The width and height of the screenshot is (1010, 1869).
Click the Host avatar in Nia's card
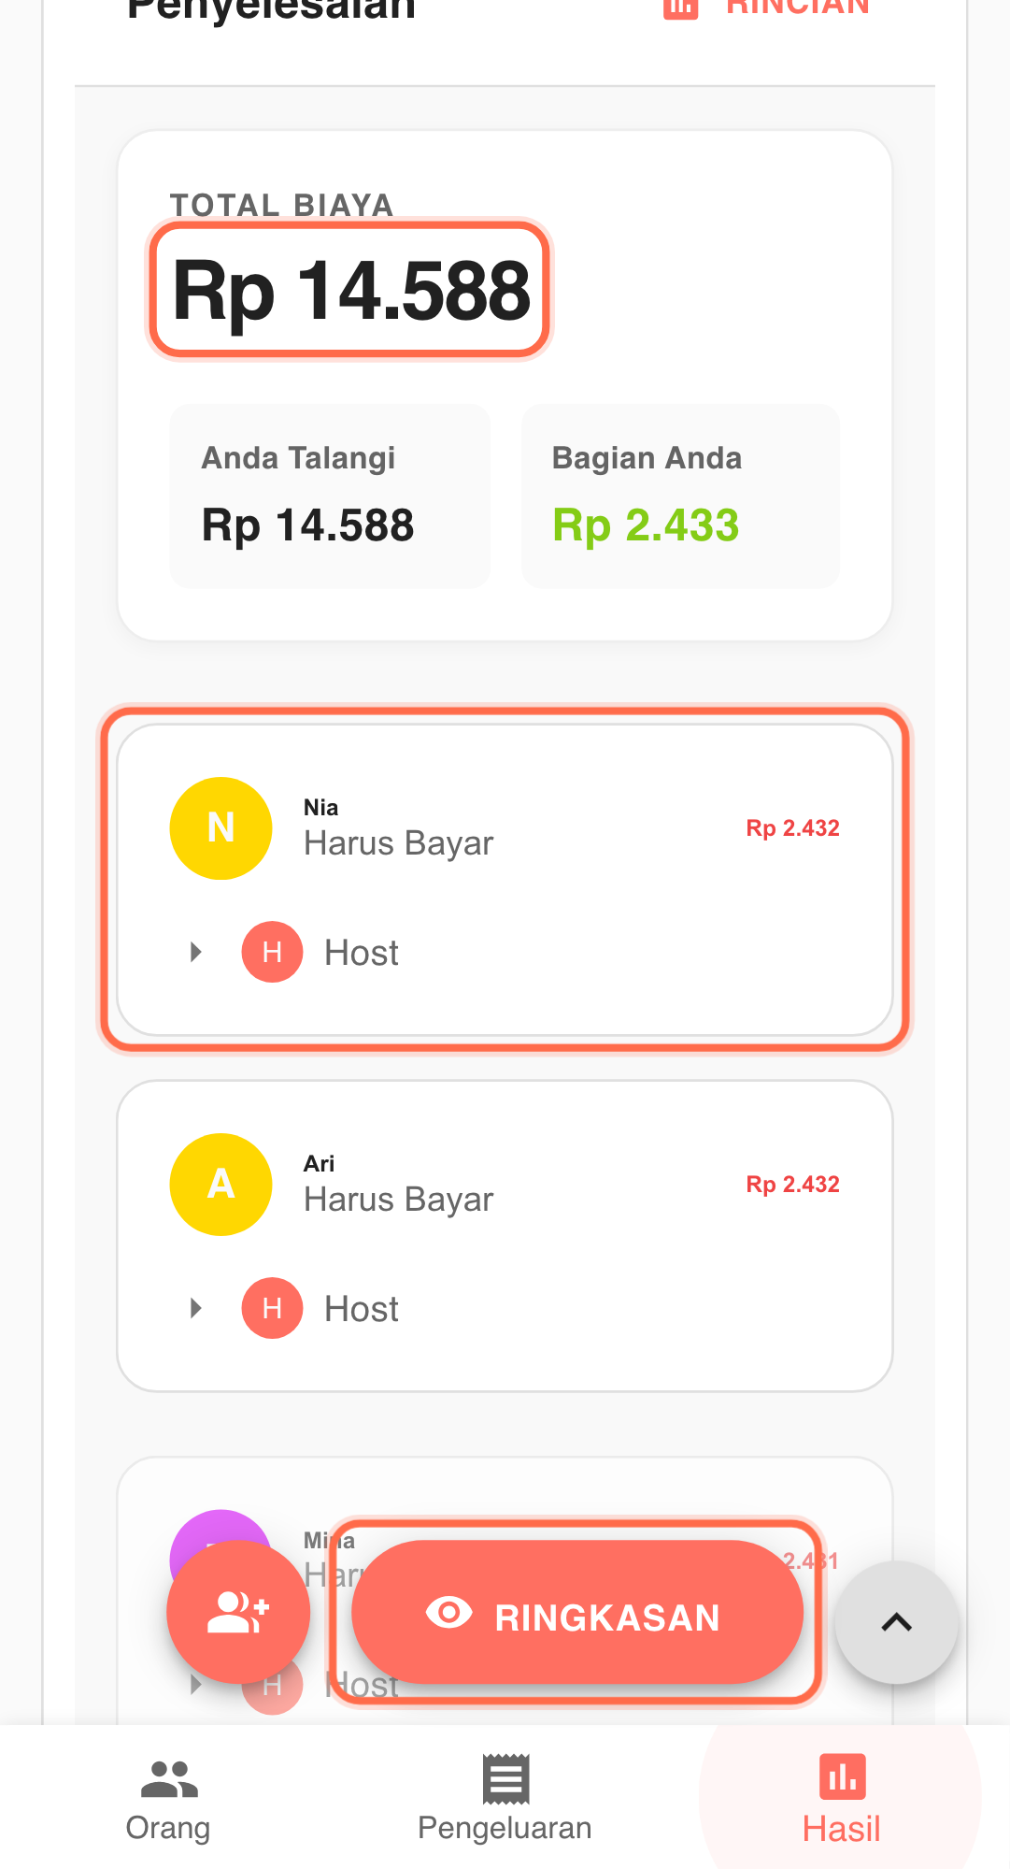pyautogui.click(x=272, y=952)
